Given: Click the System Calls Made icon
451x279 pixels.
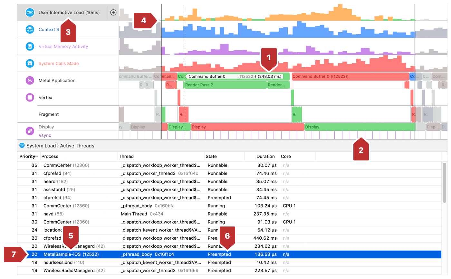Looking at the screenshot, I should click(x=30, y=63).
